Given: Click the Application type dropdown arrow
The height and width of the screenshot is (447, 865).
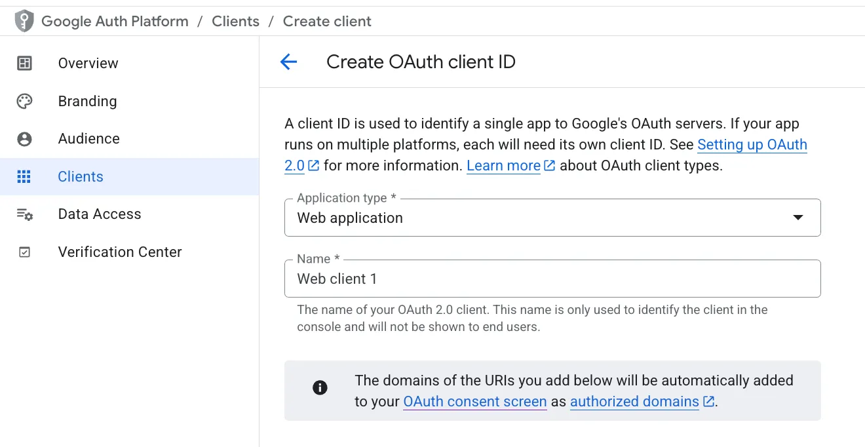Looking at the screenshot, I should (798, 218).
